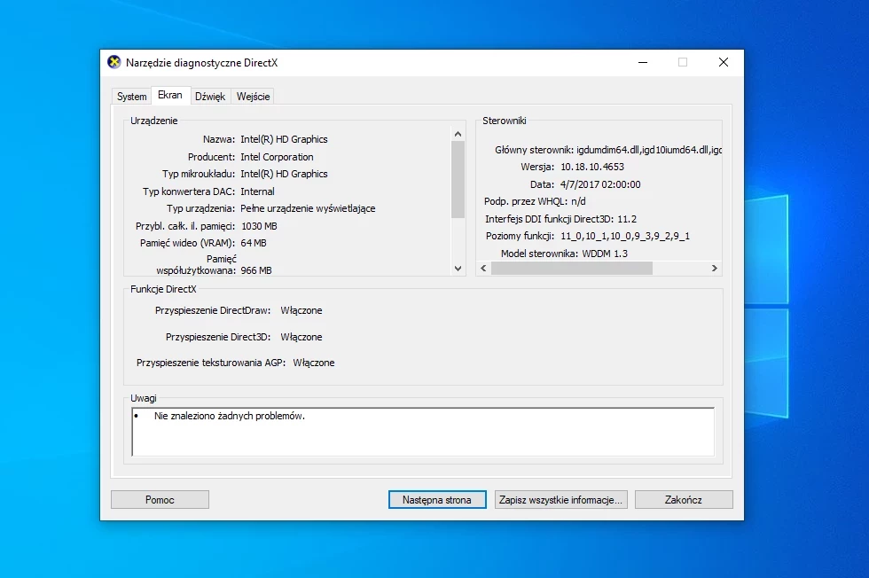869x578 pixels.
Task: Click the feature levels '11_0,10_1,10_0' value
Action: pyautogui.click(x=625, y=236)
